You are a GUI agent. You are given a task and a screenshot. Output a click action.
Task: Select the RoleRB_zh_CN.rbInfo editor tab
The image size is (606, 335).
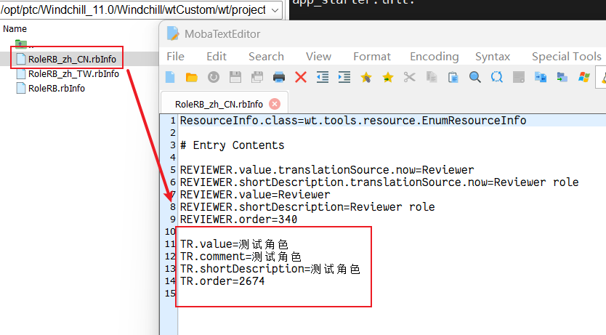(219, 105)
